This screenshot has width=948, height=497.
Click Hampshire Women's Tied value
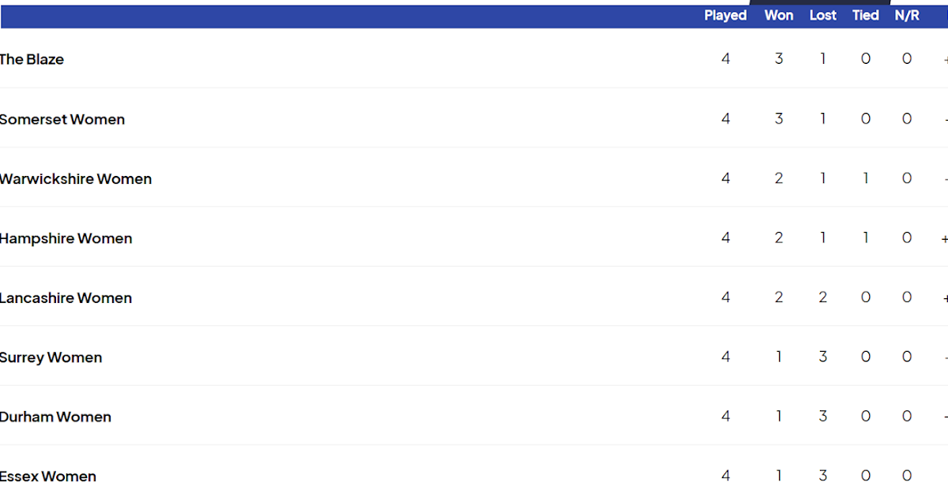[865, 238]
